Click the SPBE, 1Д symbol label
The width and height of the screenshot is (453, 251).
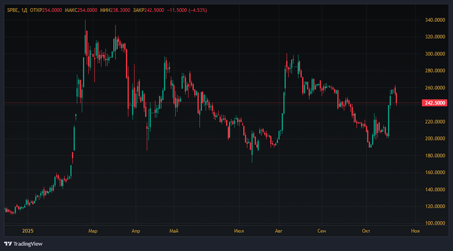pyautogui.click(x=17, y=10)
